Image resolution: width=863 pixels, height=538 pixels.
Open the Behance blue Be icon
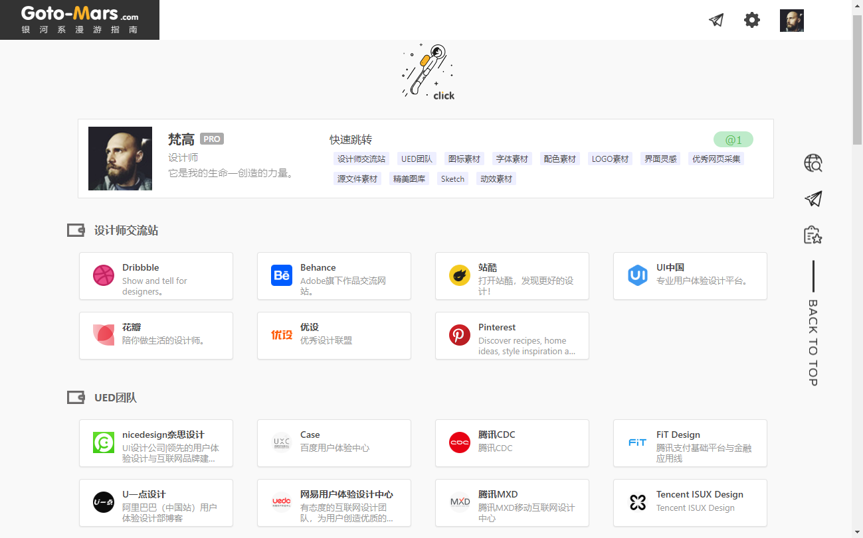click(282, 275)
